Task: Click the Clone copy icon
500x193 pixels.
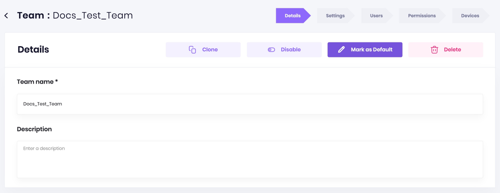Action: [192, 49]
